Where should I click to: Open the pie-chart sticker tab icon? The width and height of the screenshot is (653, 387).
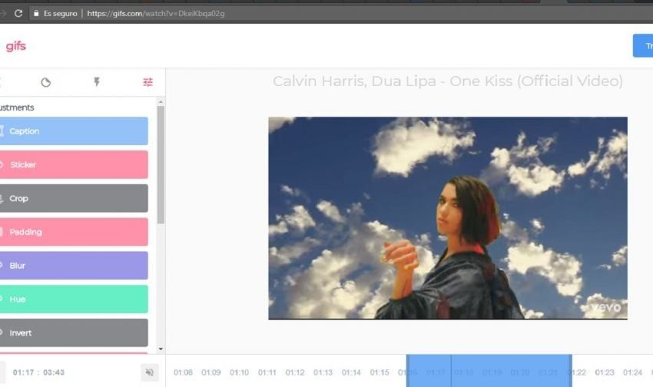click(x=45, y=82)
